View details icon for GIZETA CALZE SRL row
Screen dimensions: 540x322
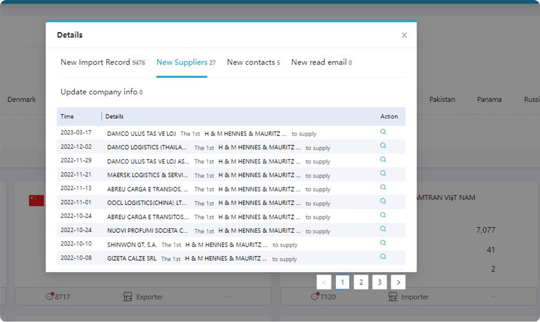pos(383,257)
